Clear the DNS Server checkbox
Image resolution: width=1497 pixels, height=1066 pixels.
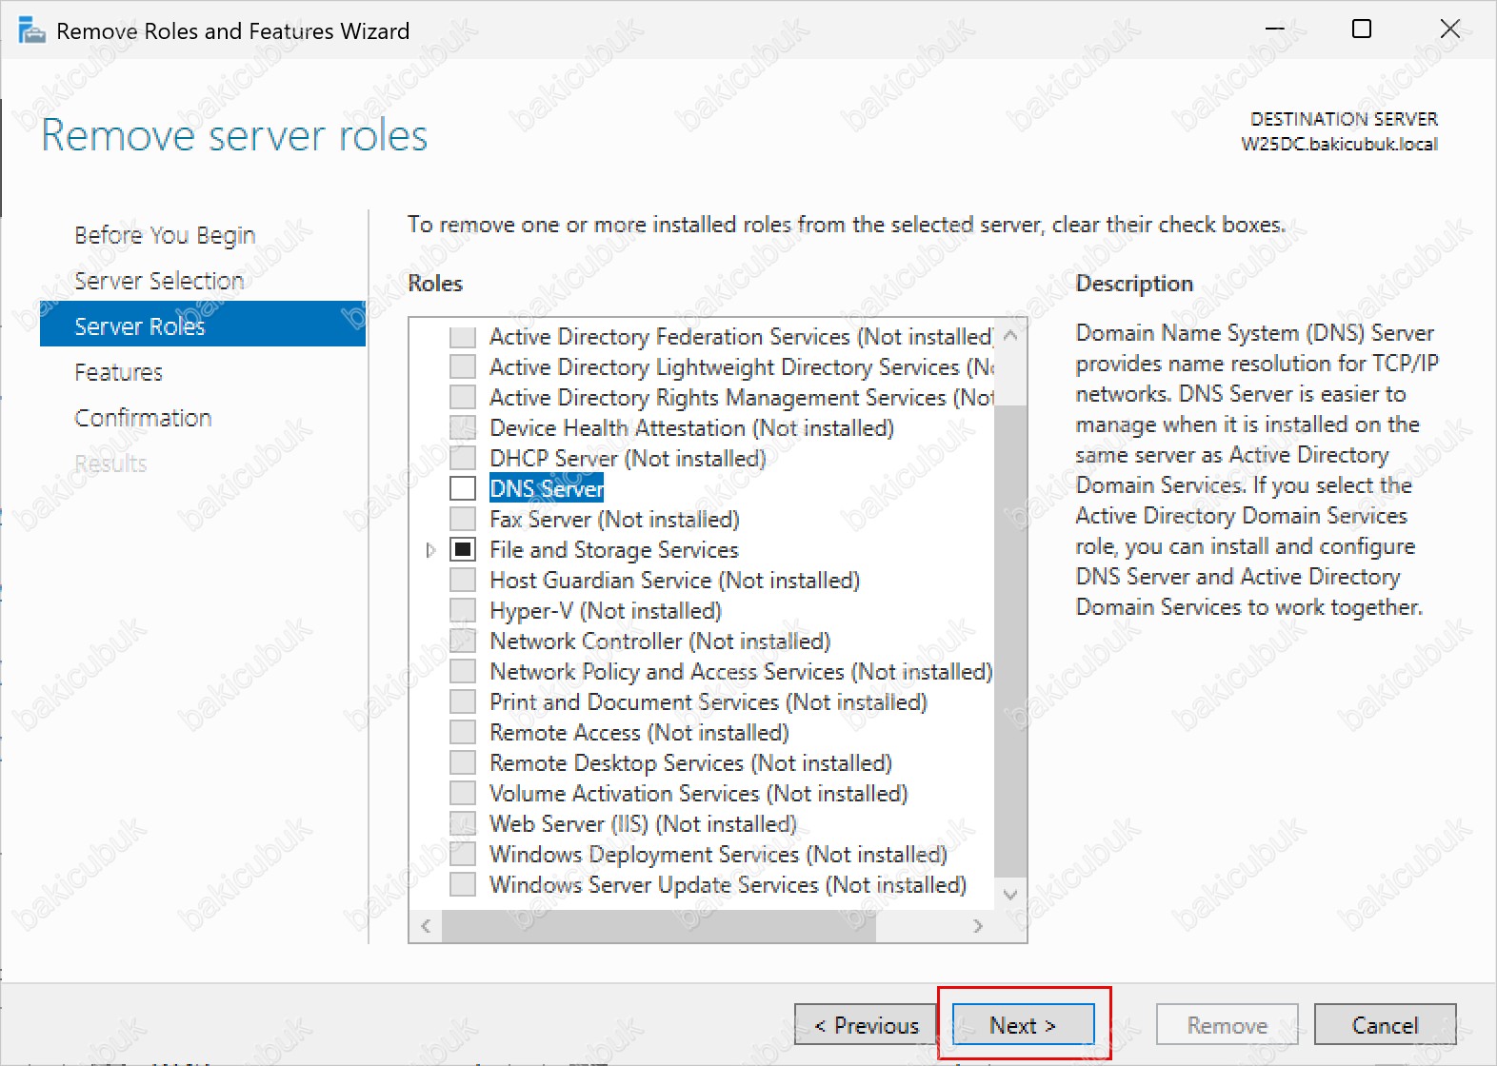(463, 488)
